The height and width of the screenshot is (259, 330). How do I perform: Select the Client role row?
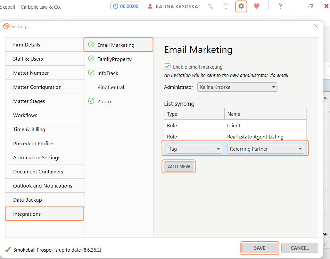point(235,125)
